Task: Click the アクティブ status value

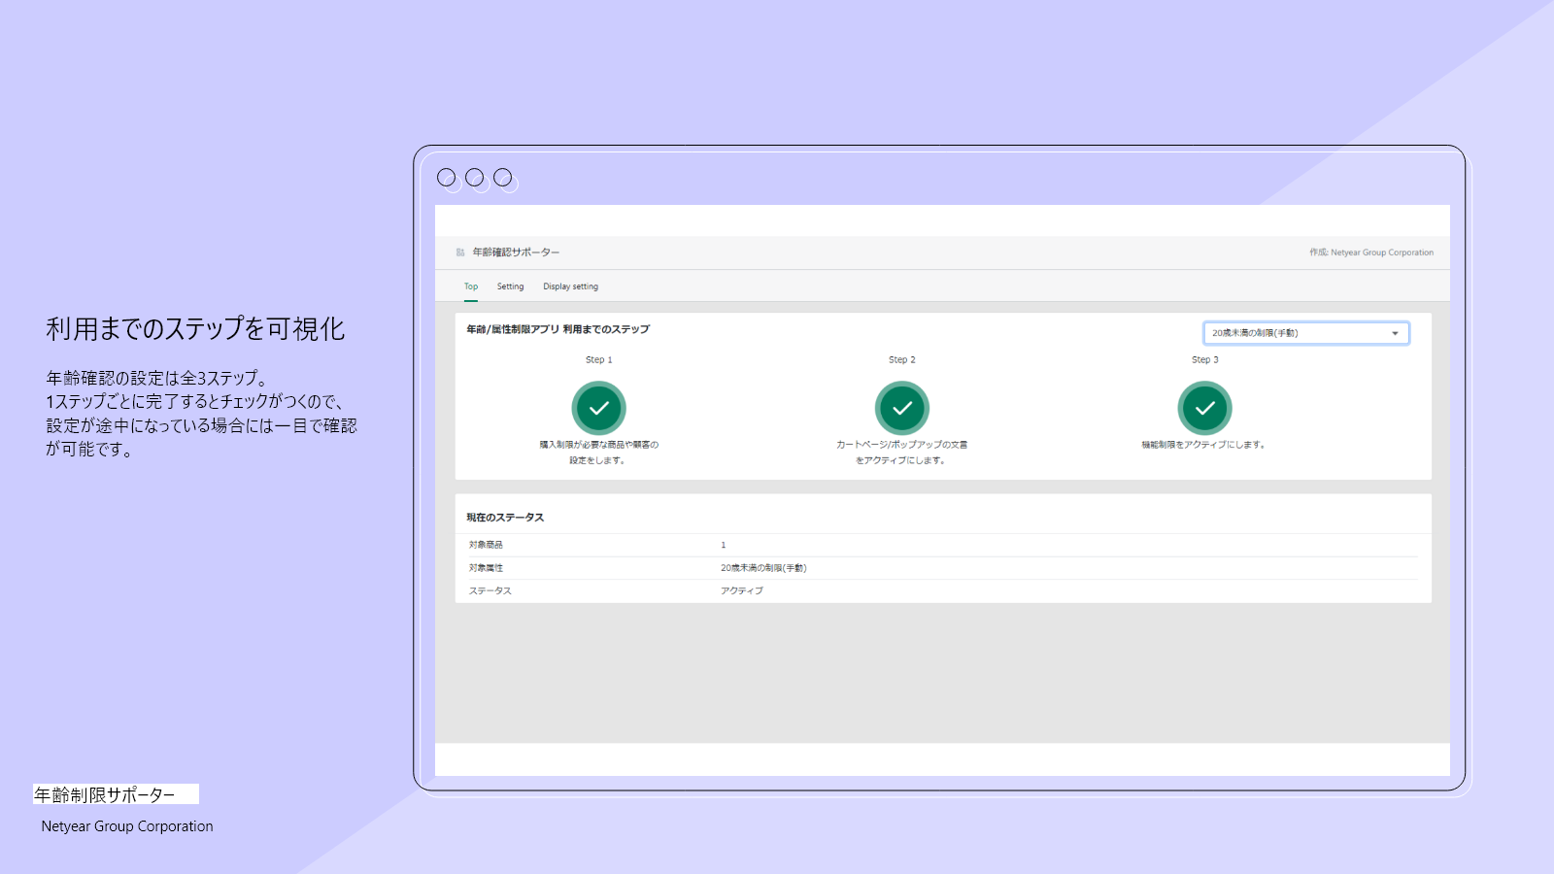Action: point(742,590)
